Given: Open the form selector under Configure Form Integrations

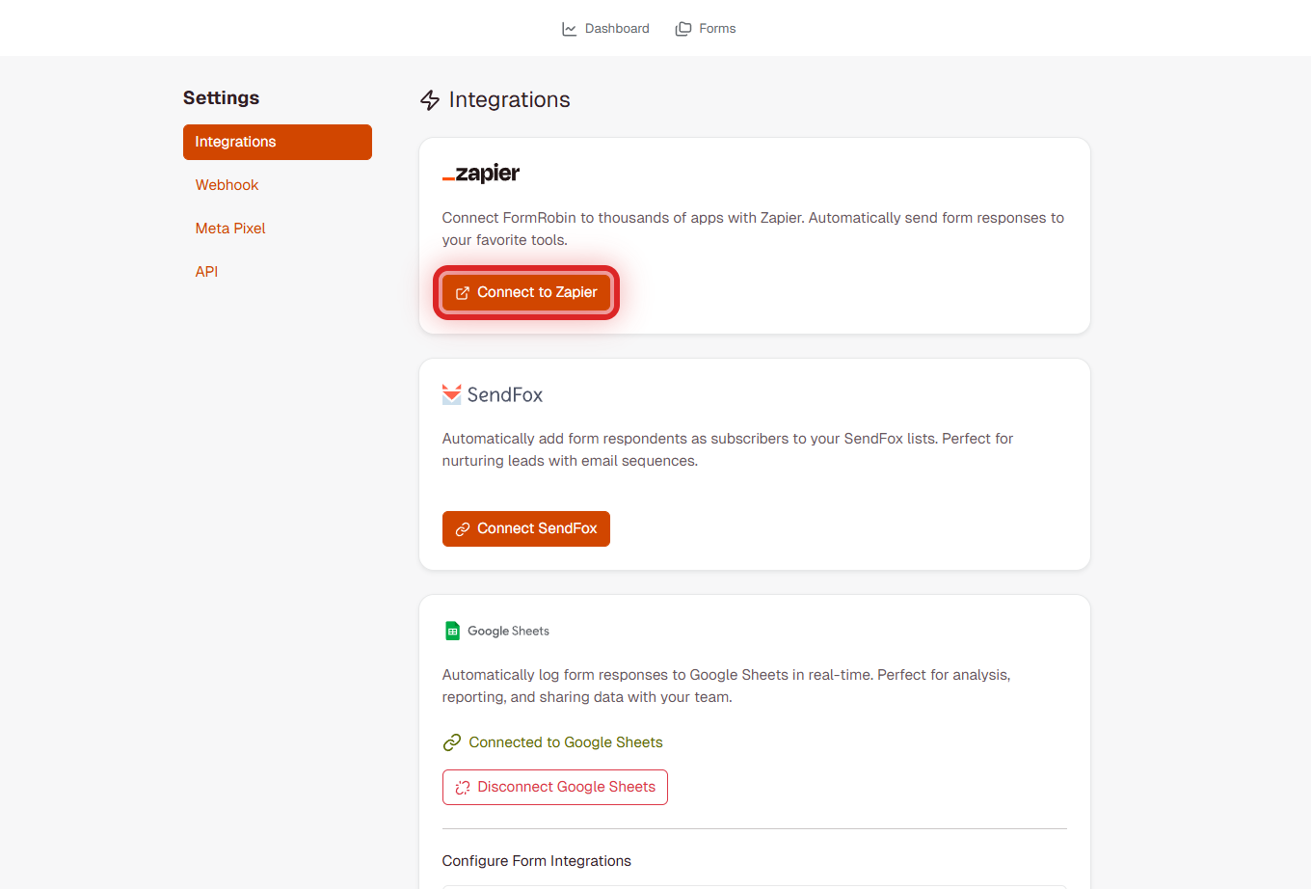Looking at the screenshot, I should pos(754,886).
